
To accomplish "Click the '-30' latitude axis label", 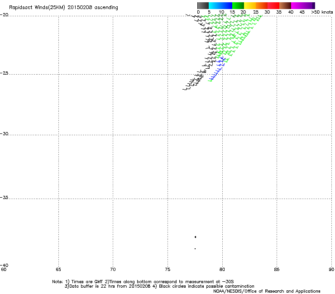I will coord(4,133).
